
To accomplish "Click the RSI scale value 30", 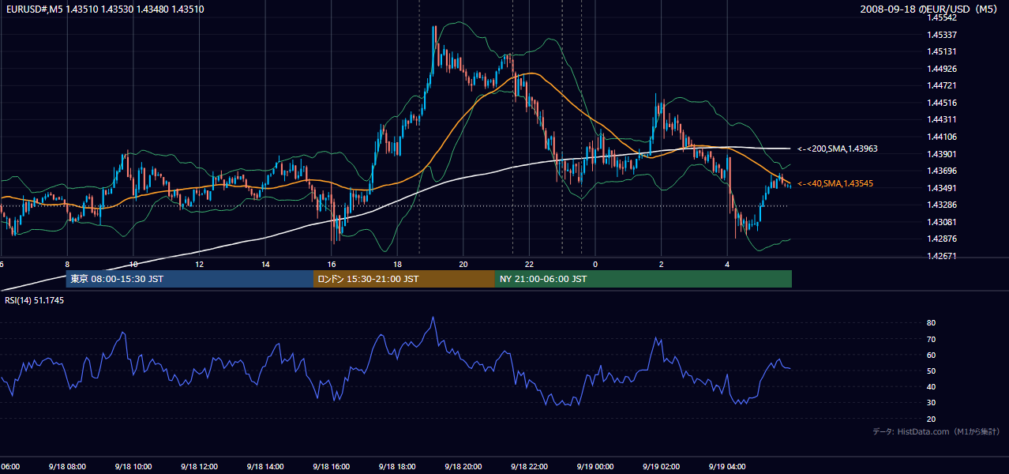I will click(932, 403).
